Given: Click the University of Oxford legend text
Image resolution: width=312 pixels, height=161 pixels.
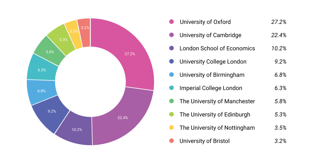Looking at the screenshot, I should click(x=205, y=22).
